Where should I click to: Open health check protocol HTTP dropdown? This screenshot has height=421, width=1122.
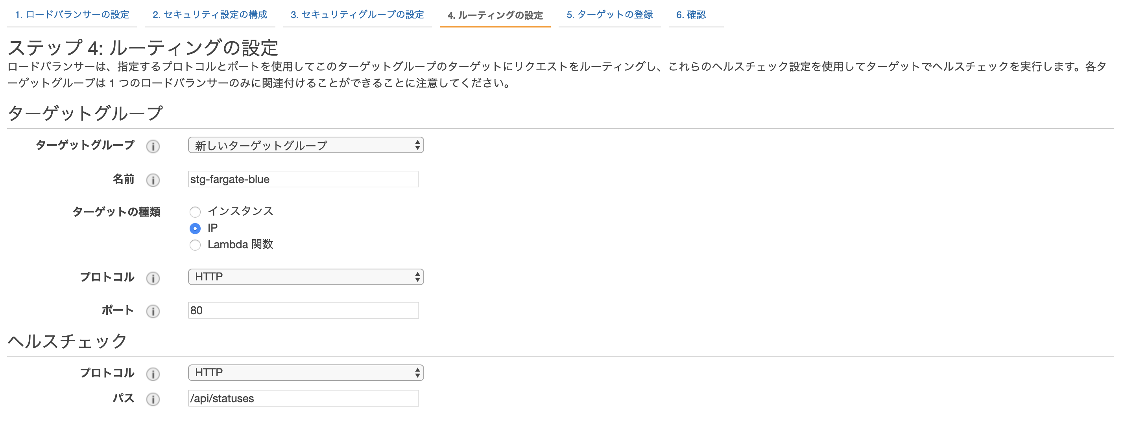click(x=306, y=373)
